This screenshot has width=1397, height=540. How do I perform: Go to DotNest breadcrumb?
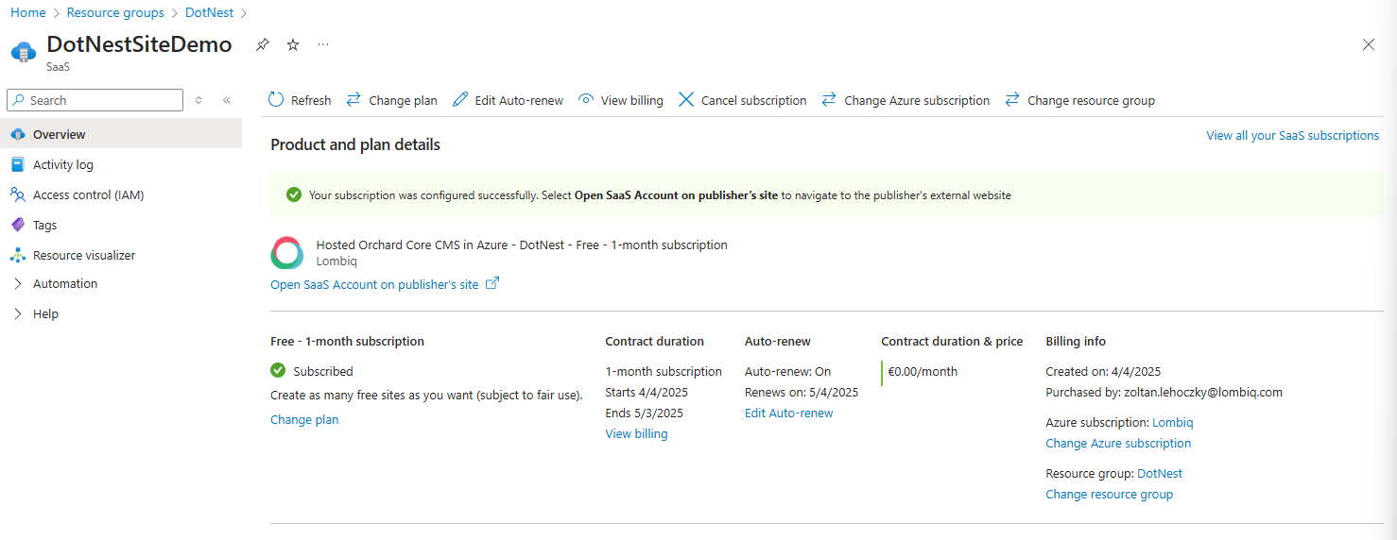[209, 12]
